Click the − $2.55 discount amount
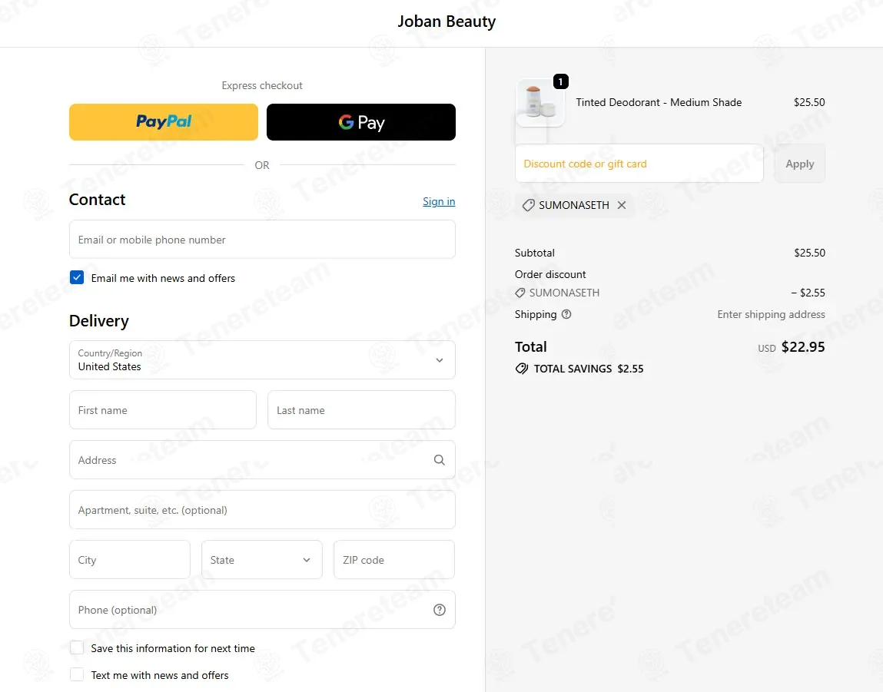The width and height of the screenshot is (883, 692). 808,293
